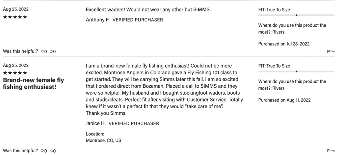Viewport: 346px width, 155px height.
Task: Click the fit slider in Janice H.'s review
Action: click(x=296, y=71)
